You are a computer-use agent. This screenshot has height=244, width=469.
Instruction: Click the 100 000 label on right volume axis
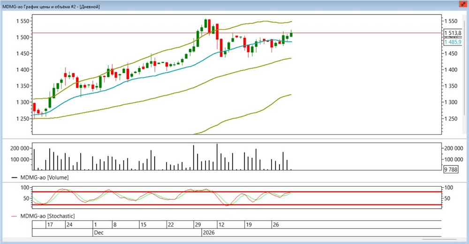point(454,159)
